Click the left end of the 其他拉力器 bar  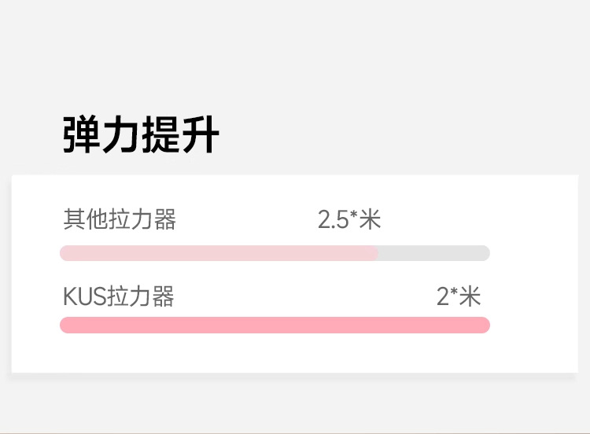click(68, 253)
